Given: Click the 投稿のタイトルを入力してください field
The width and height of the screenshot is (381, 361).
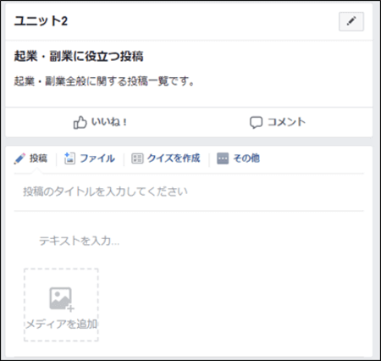Looking at the screenshot, I should 189,192.
